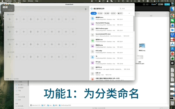
Task: Open the Apple menu
Action: (2, 1)
